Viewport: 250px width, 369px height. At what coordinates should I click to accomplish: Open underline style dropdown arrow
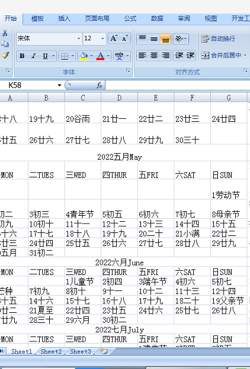(x=53, y=56)
